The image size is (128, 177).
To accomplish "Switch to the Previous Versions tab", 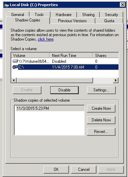I will point(72,21).
